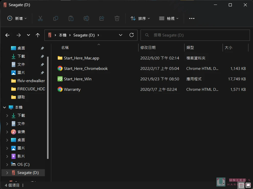Click the 17,749 KB size cell

[237, 79]
